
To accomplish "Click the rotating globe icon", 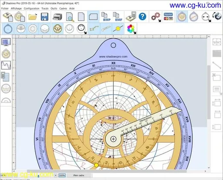I will point(217,16).
